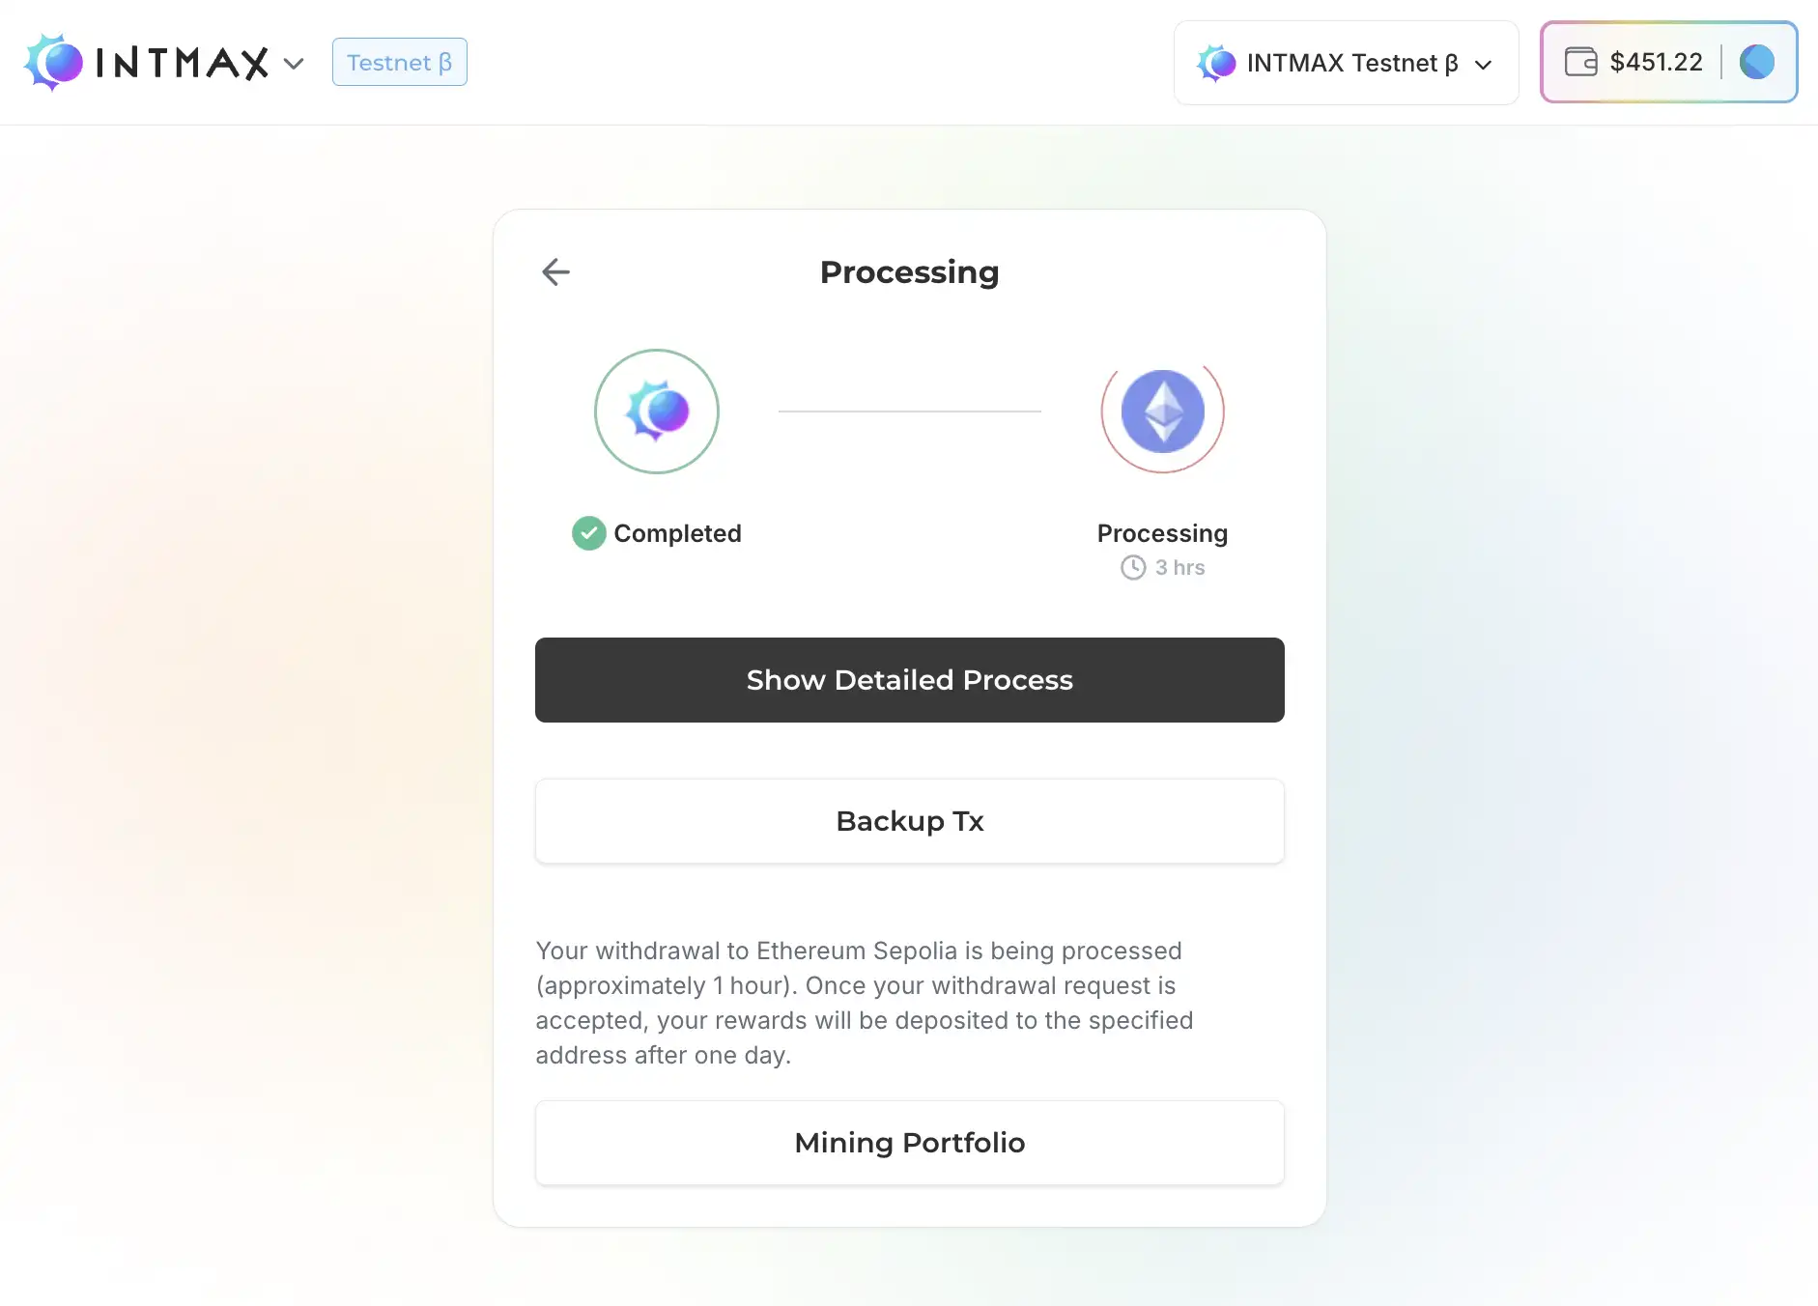Click the $451.22 wallet balance
The width and height of the screenshot is (1818, 1306).
tap(1656, 62)
